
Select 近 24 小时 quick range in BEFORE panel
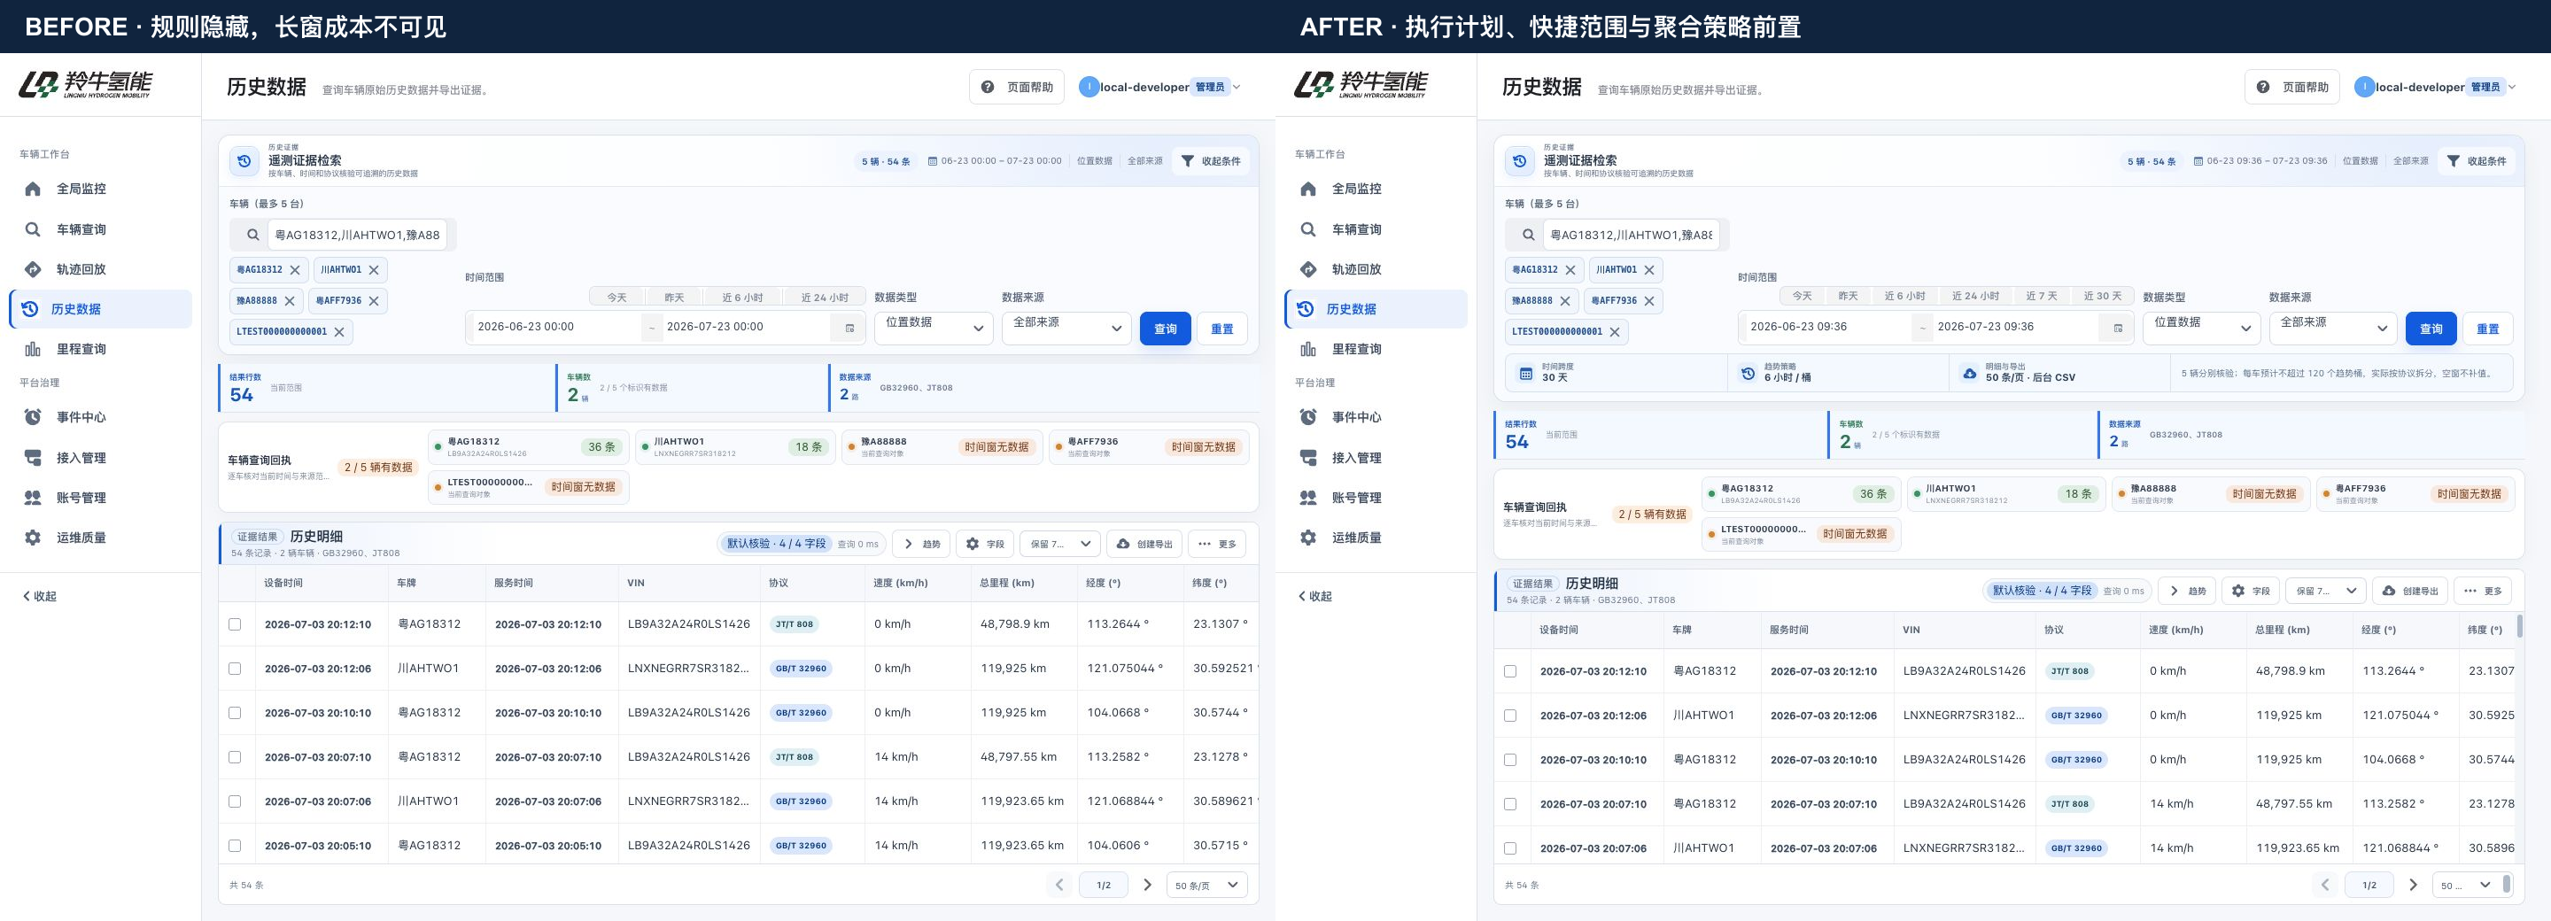824,297
